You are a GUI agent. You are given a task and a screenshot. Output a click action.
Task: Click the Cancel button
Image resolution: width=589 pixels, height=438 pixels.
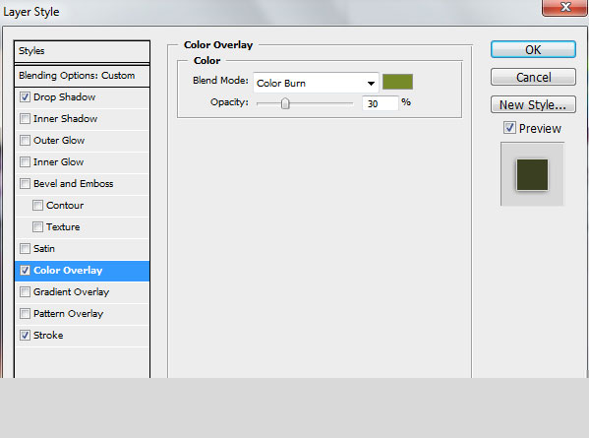click(533, 77)
